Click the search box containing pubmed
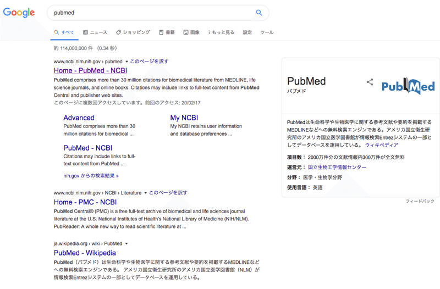The image size is (440, 289). 158,13
